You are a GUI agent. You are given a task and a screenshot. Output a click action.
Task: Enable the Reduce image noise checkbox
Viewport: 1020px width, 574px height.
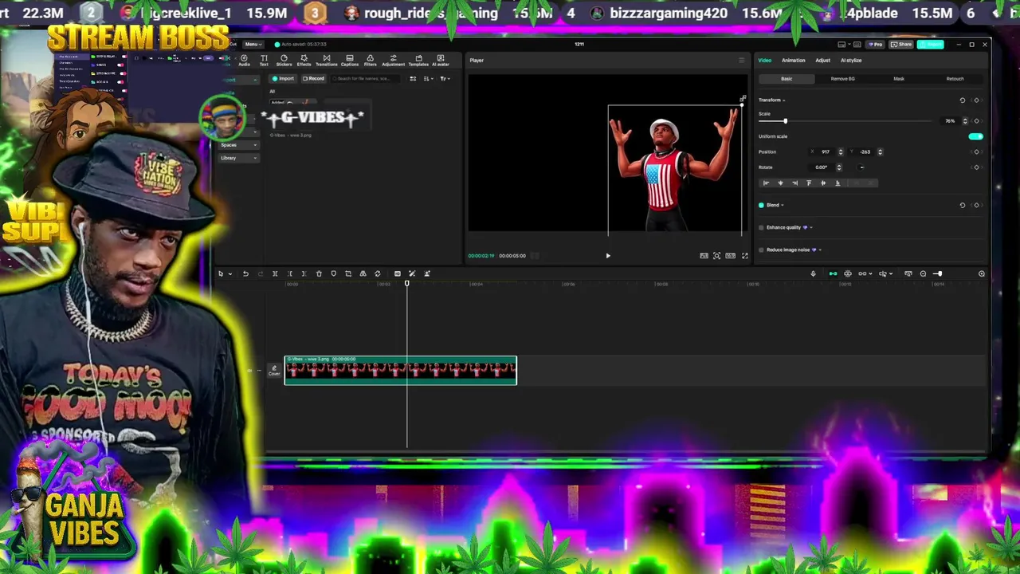(761, 250)
